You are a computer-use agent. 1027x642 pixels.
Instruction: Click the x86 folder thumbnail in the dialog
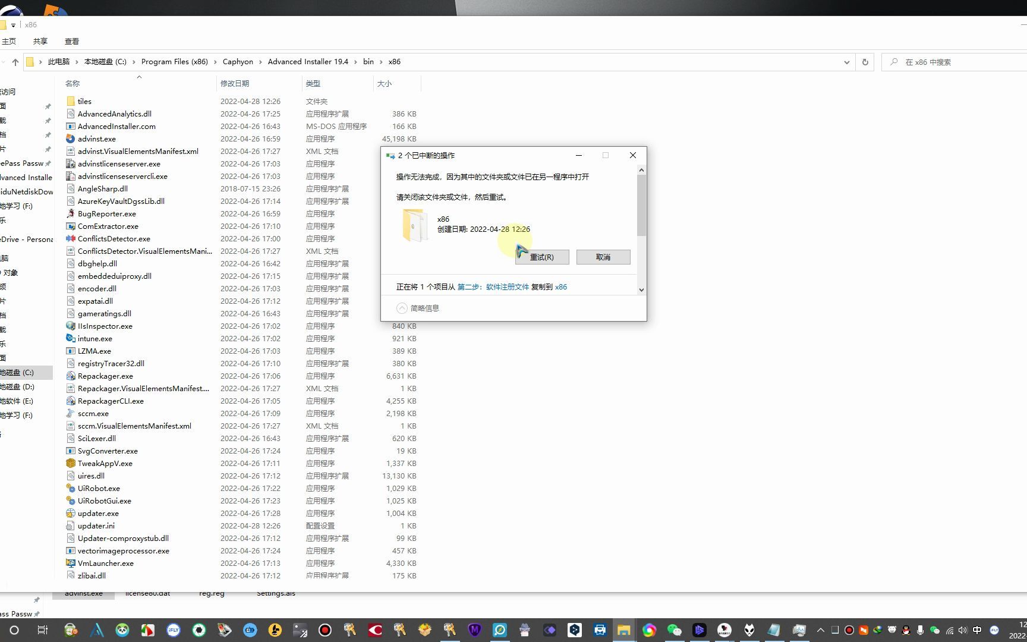(415, 225)
